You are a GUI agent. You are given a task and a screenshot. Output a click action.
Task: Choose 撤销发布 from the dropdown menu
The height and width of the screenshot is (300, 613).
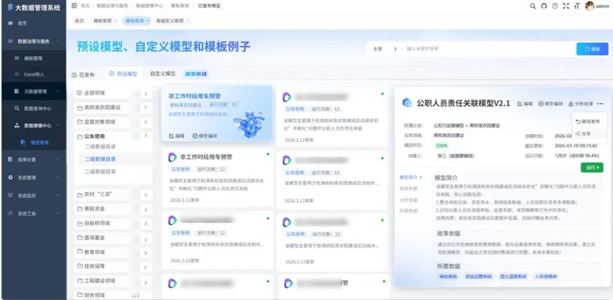(588, 121)
